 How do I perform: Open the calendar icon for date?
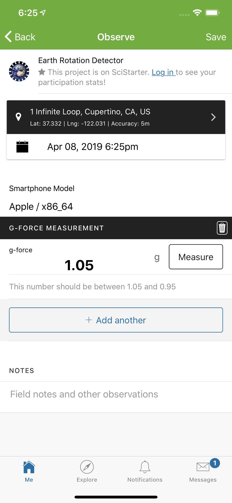[x=22, y=147]
